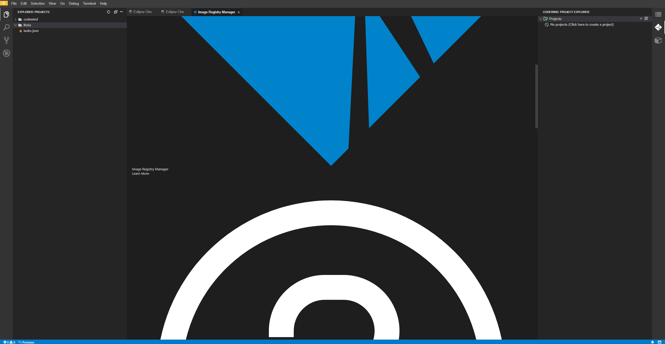Image resolution: width=665 pixels, height=344 pixels.
Task: Create a new Codewind project with plus icon
Action: point(641,19)
